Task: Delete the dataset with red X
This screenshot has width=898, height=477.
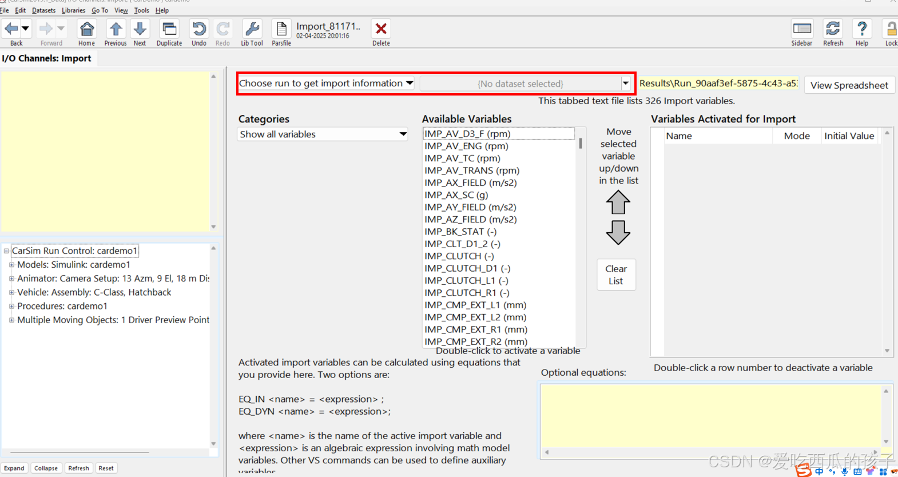Action: point(381,29)
